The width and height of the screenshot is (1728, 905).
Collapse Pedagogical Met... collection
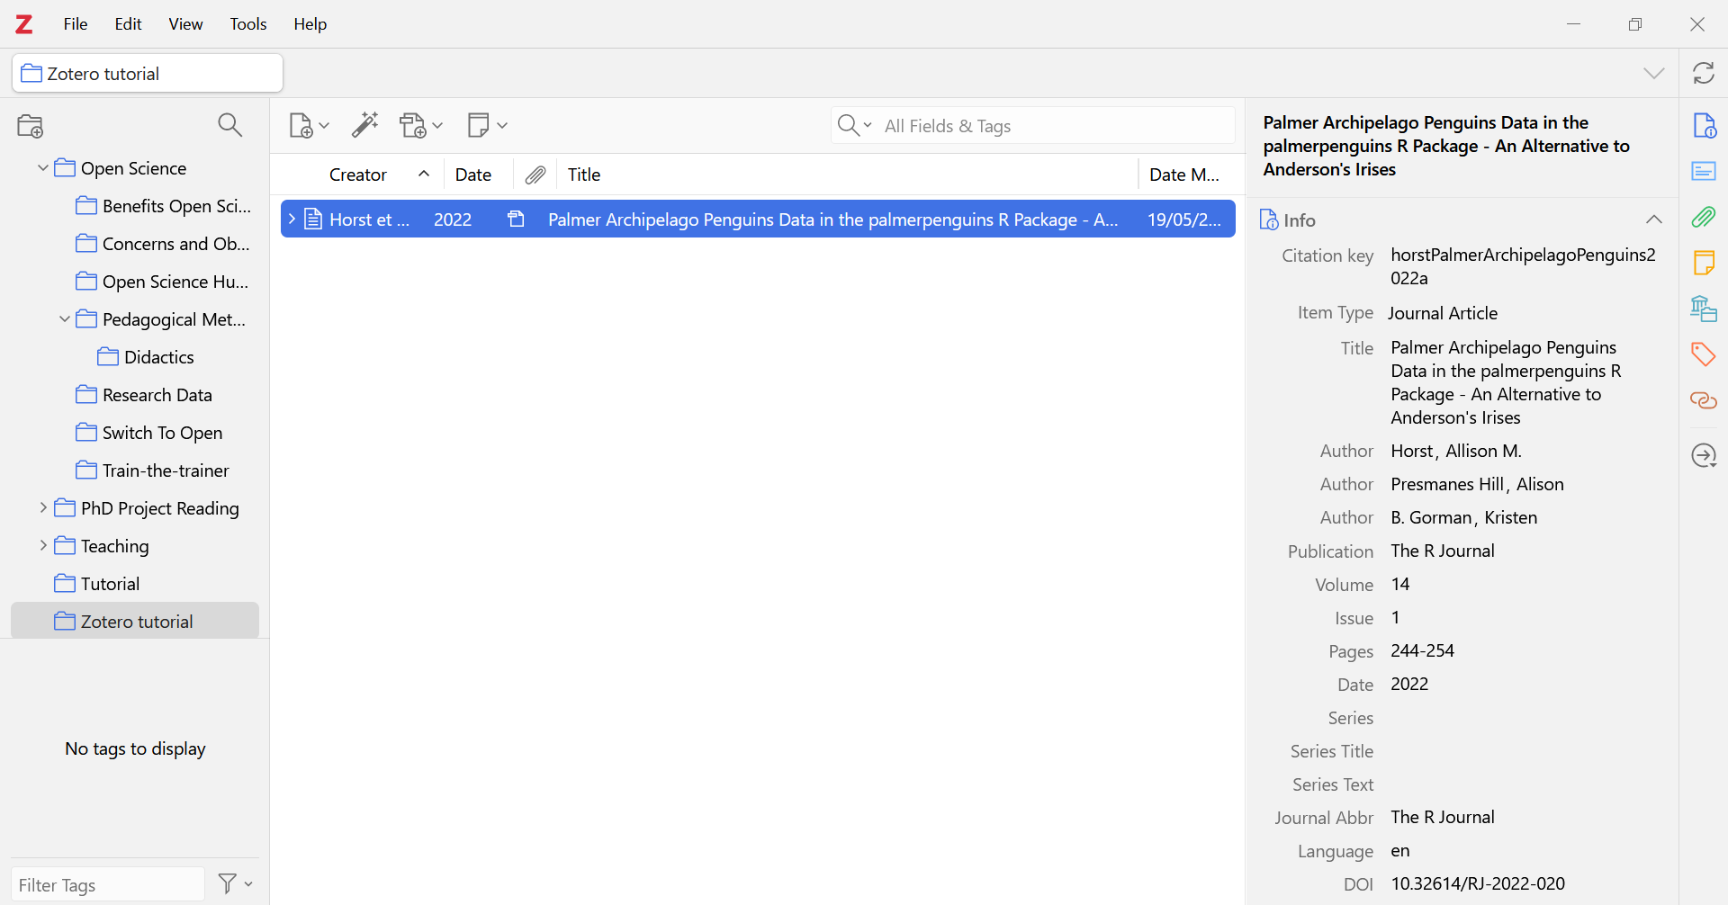(64, 319)
